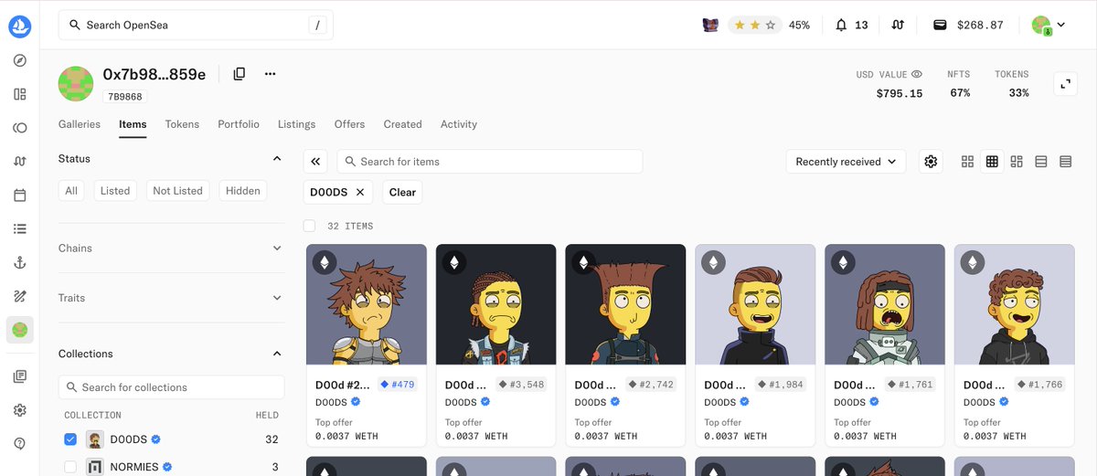This screenshot has width=1097, height=476.
Task: Open the Collections grid icon in sidebar
Action: coord(20,94)
